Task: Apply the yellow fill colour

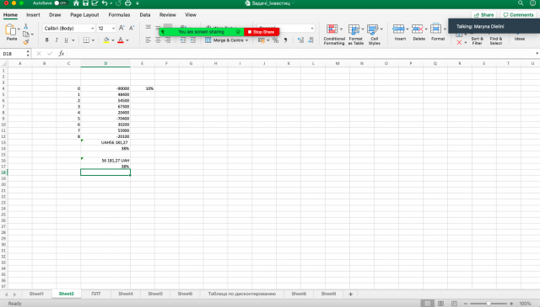Action: coord(106,40)
